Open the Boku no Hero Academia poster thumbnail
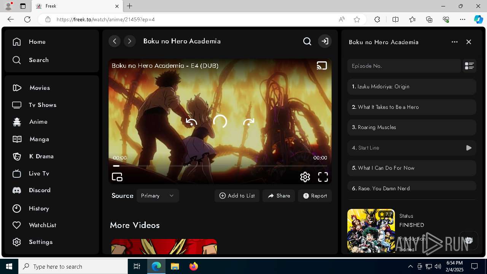Screen dimensions: 487x274 tap(371, 231)
